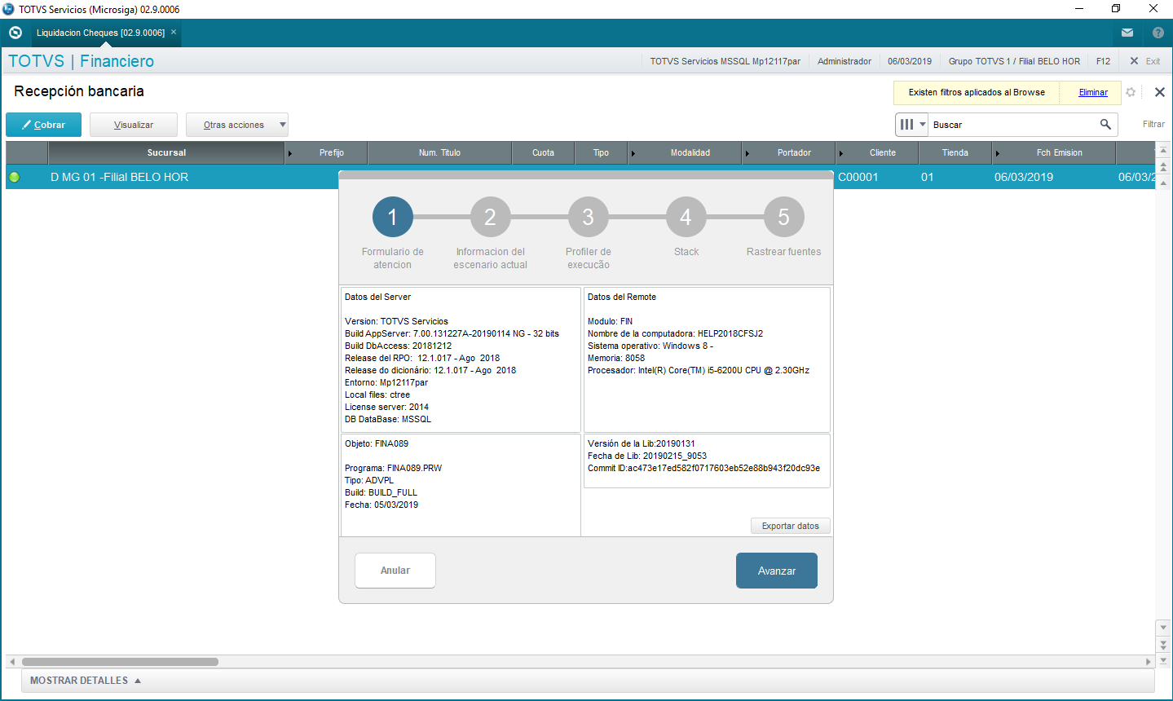
Task: Select the Liquidacion Cheques tab
Action: pyautogui.click(x=100, y=33)
